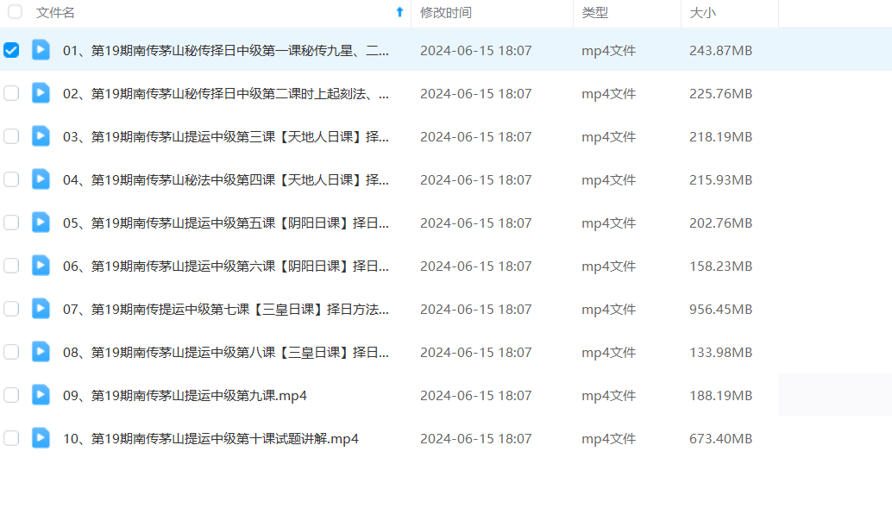Sort files by 类型 column
This screenshot has width=892, height=508.
[x=594, y=13]
